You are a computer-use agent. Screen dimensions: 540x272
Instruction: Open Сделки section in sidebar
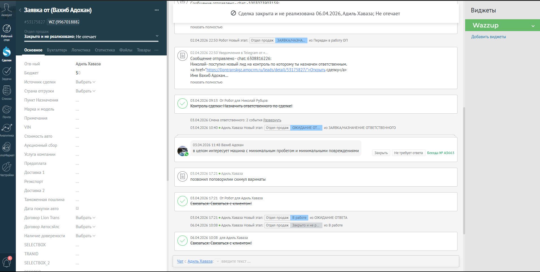[x=6, y=54]
